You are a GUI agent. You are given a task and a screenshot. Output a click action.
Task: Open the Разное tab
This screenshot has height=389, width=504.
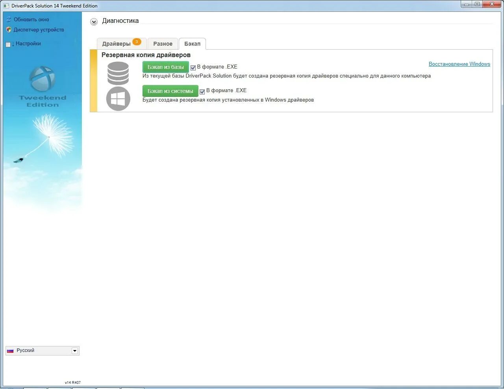click(163, 44)
